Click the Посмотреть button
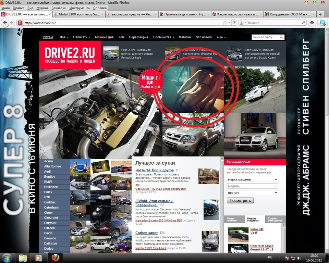 pos(240,200)
